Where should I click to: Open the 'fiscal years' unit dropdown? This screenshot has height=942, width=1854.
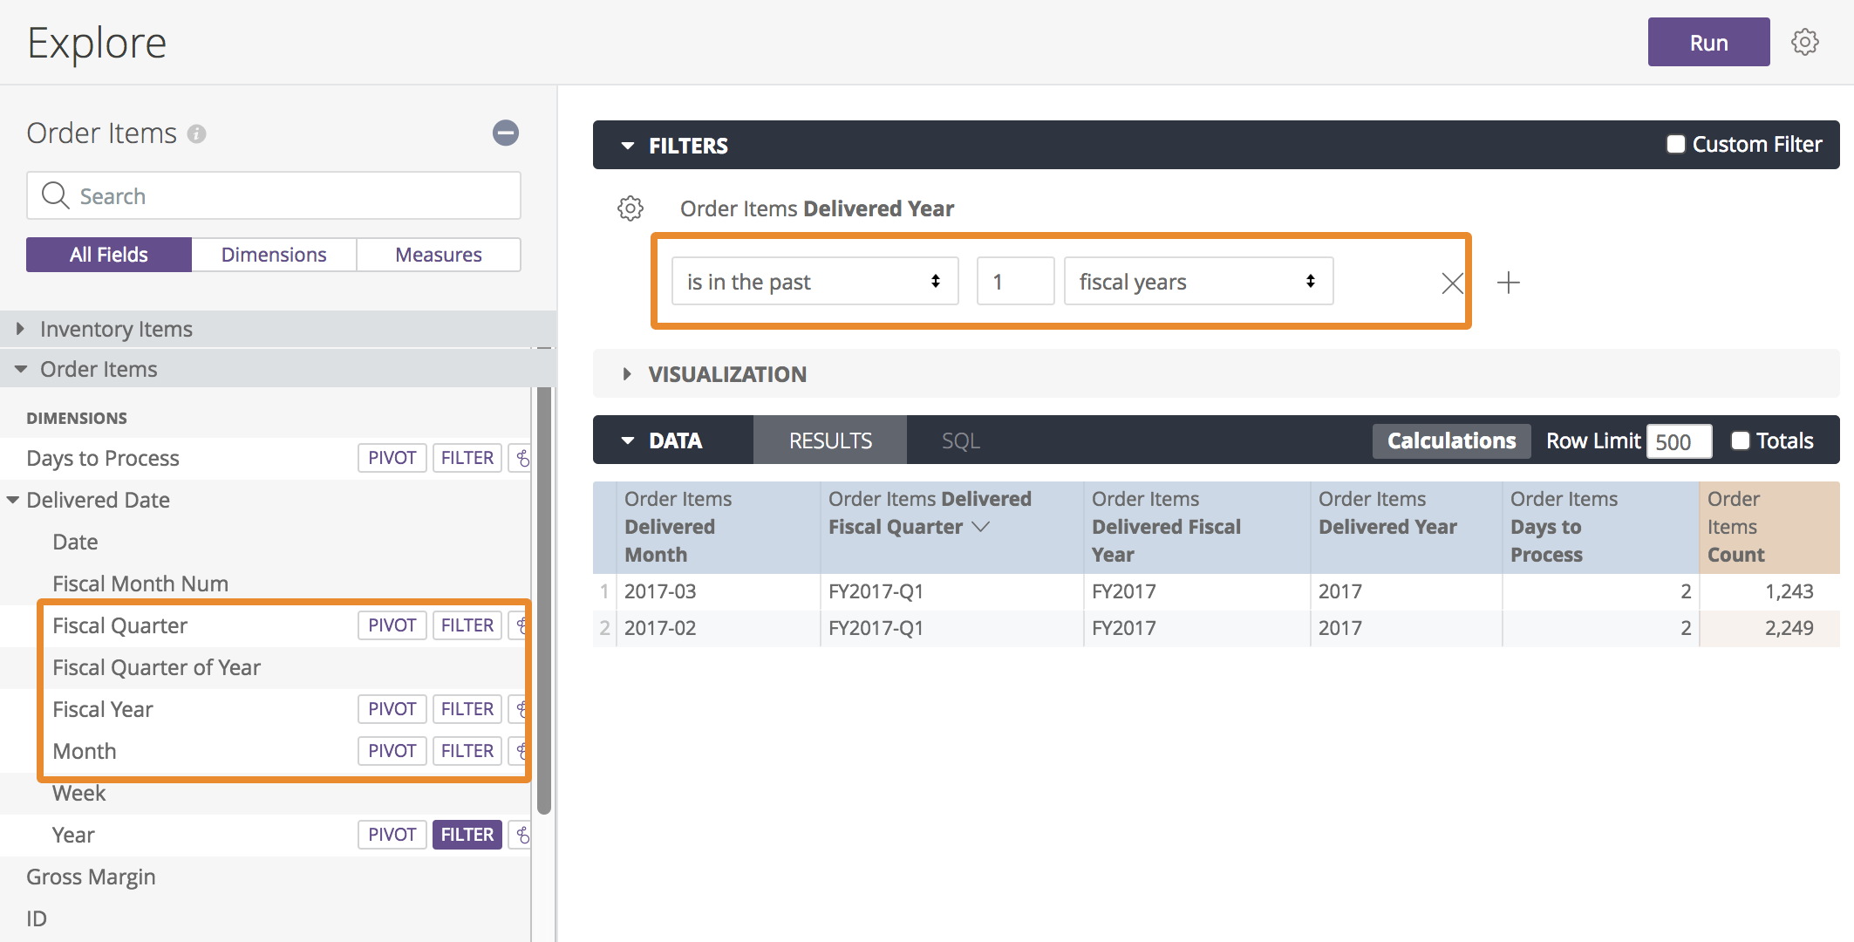click(x=1197, y=282)
